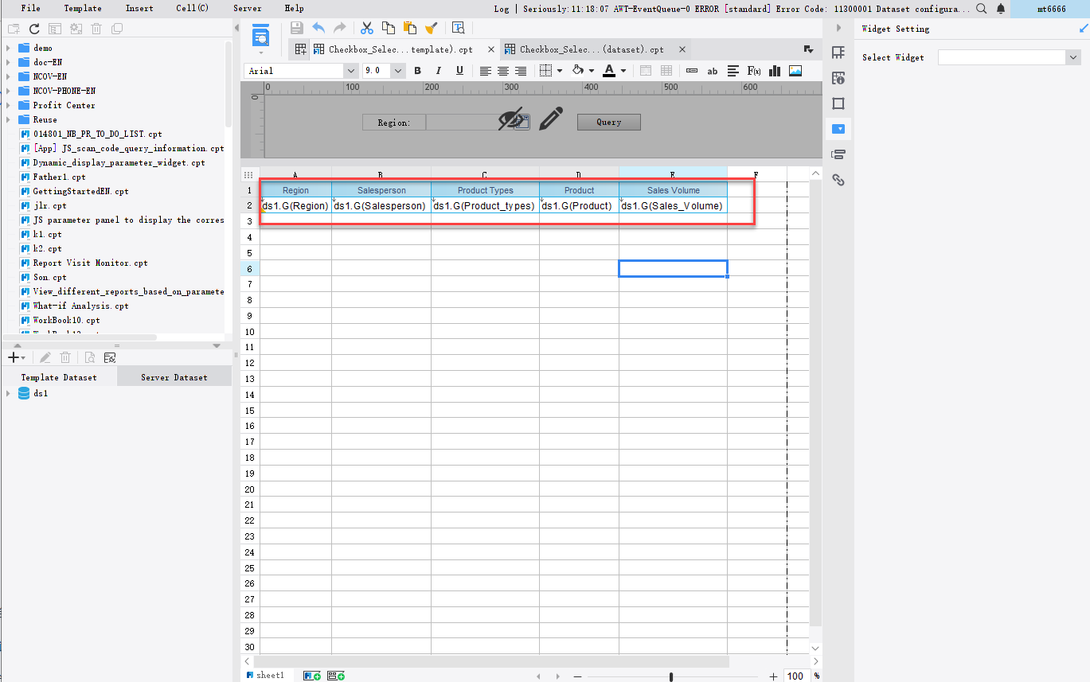Open Format Painter brush icon
This screenshot has height=682, width=1090.
click(x=431, y=27)
